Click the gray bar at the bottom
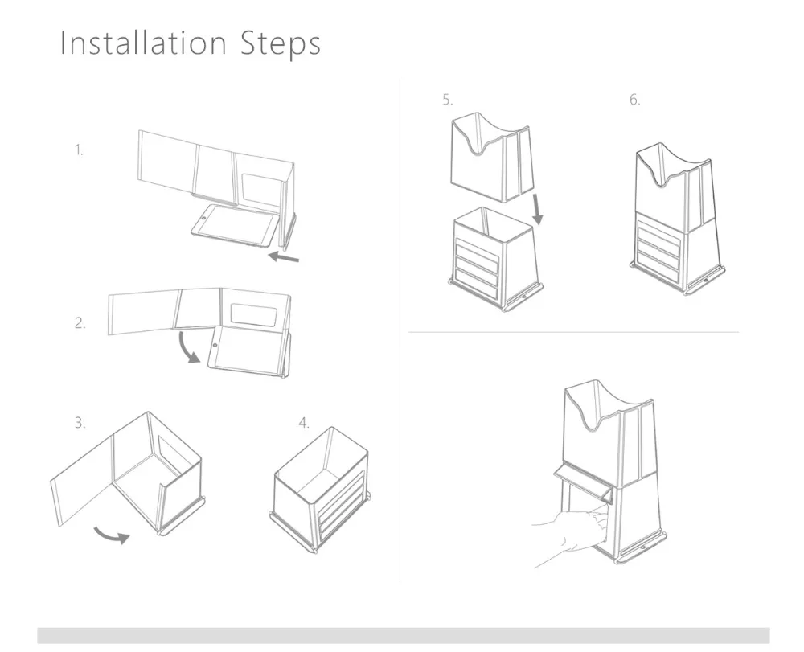This screenshot has width=804, height=652. (x=403, y=636)
